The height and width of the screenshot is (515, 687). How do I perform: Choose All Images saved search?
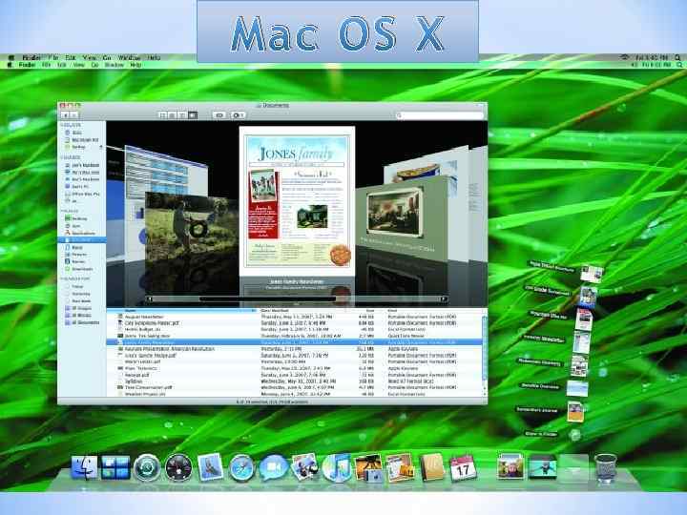[x=78, y=308]
